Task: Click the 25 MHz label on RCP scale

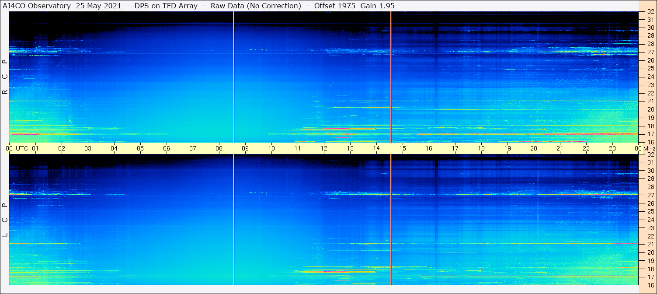Action: coord(650,69)
